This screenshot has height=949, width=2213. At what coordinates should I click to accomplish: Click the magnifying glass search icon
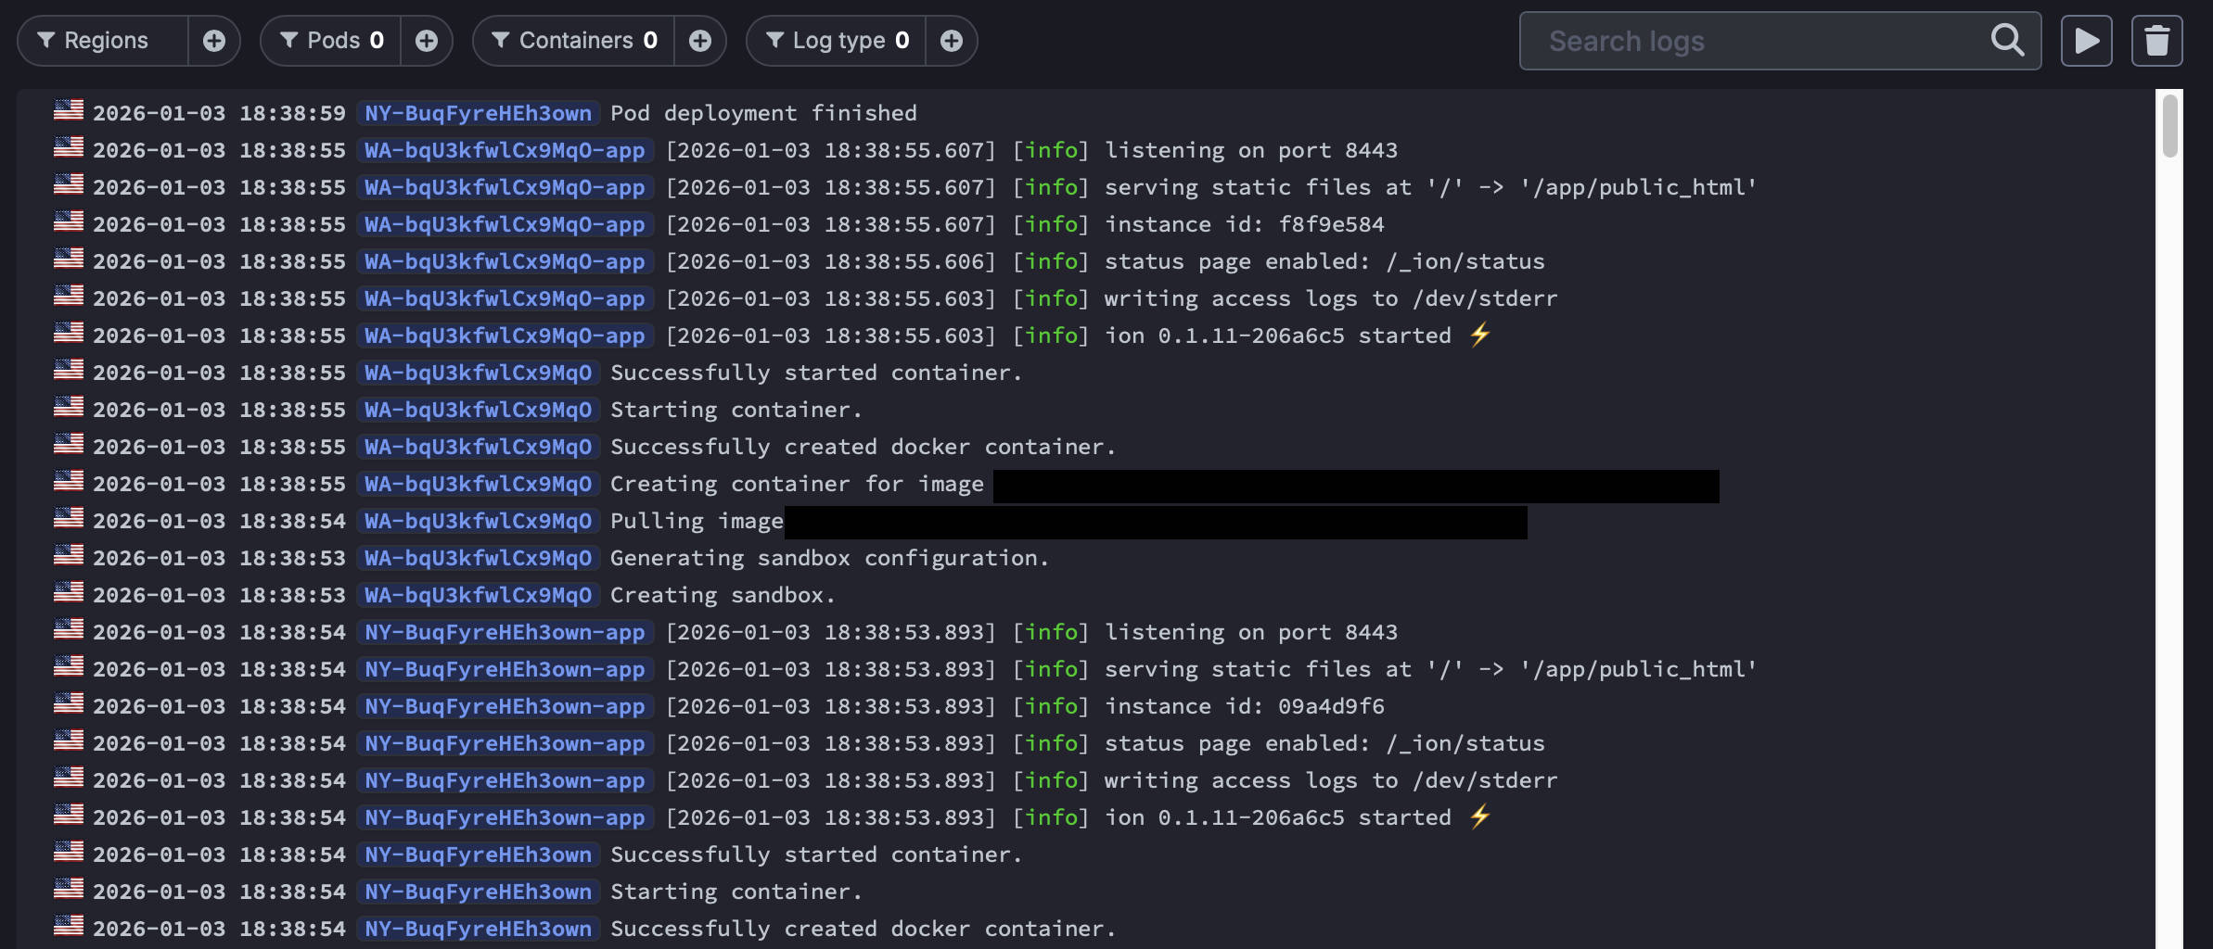pos(2007,41)
